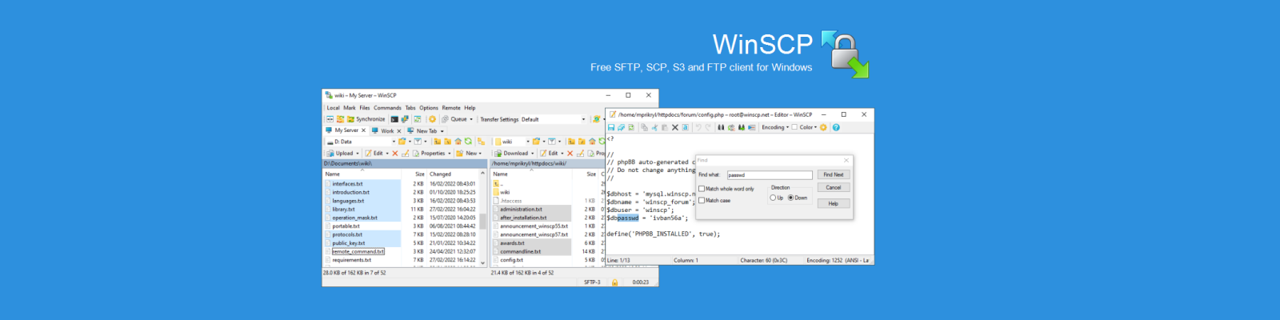The height and width of the screenshot is (320, 1280).
Task: Select the Up direction radio button
Action: (x=773, y=198)
